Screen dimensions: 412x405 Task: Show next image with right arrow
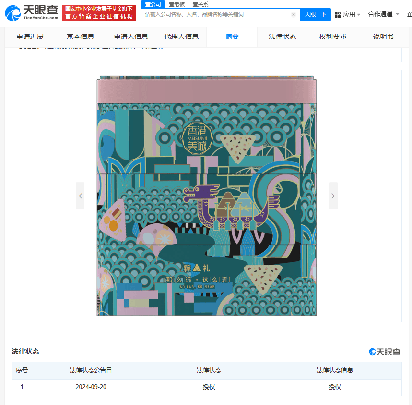click(x=333, y=196)
